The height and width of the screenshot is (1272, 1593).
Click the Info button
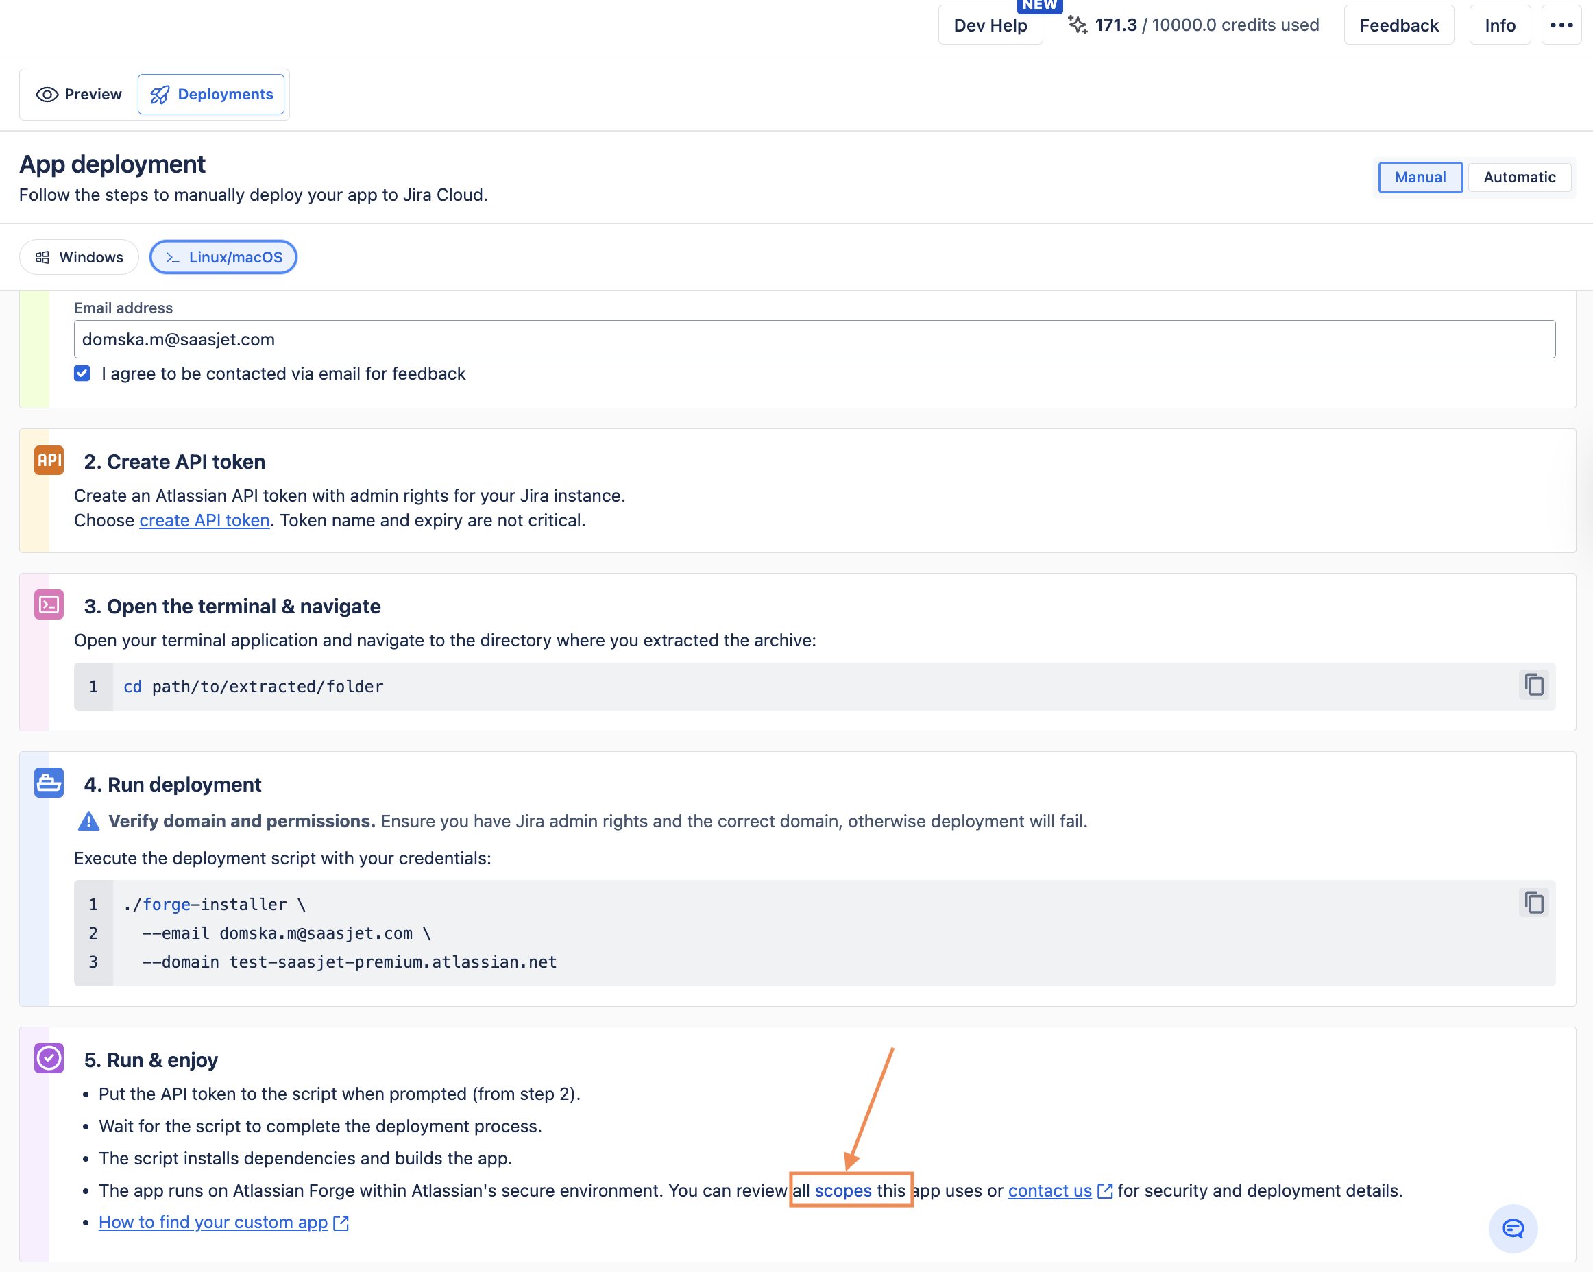coord(1499,25)
